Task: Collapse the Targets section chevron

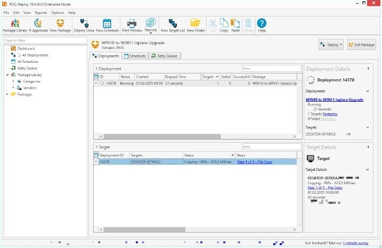Action: click(x=368, y=128)
